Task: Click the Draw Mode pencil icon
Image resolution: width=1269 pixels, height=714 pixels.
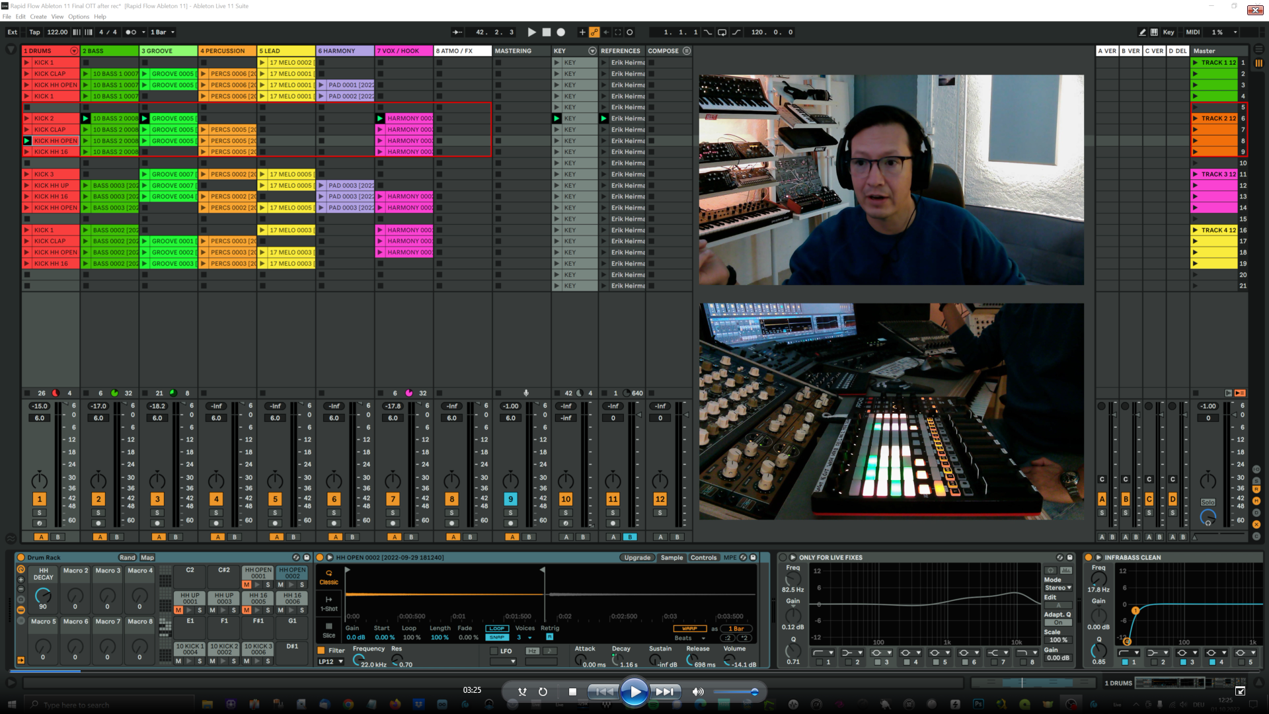Action: tap(1142, 32)
